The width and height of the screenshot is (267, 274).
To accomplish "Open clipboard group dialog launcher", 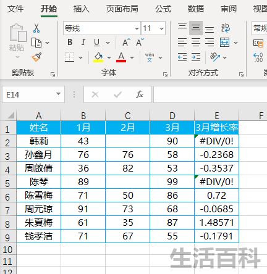I will coord(53,74).
